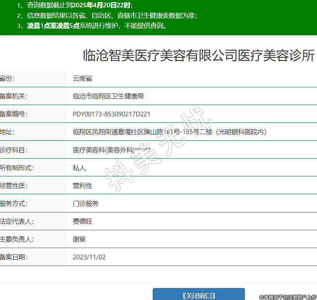Select the registration date 2023/11/02

click(89, 257)
